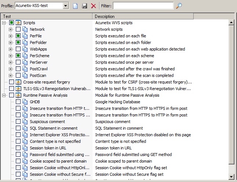This screenshot has height=182, width=237.
Task: Select the Password field submitted using row
Action: [60, 155]
